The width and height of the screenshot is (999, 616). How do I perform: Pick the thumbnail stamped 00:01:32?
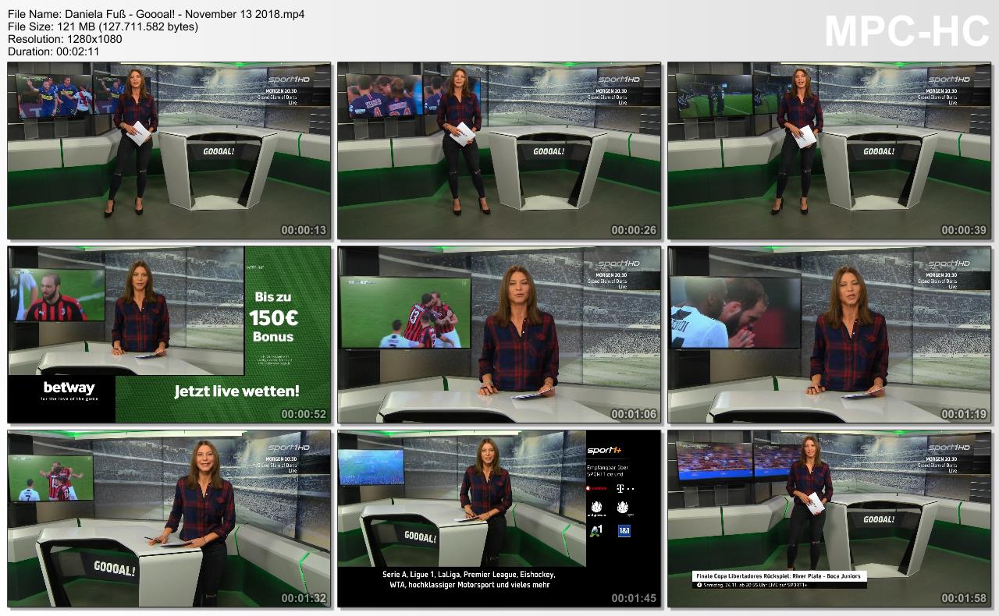click(169, 519)
